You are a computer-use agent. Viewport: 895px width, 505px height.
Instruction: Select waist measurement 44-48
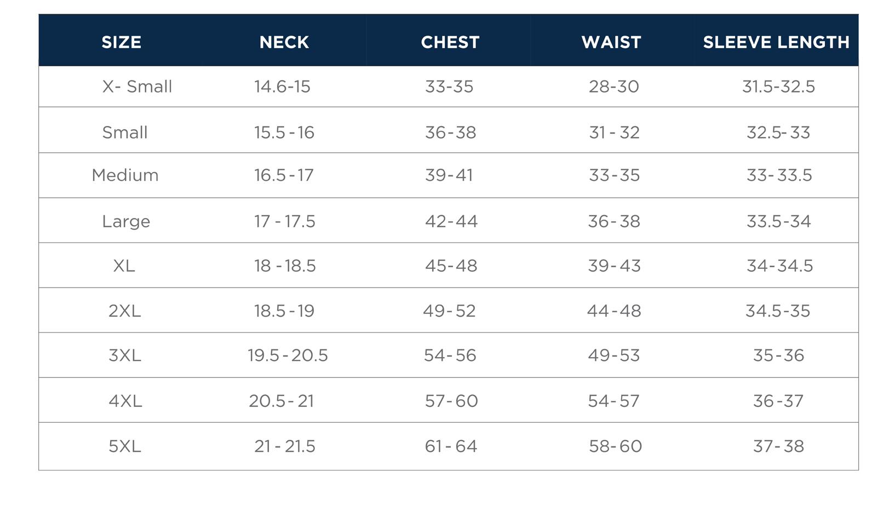click(x=614, y=311)
